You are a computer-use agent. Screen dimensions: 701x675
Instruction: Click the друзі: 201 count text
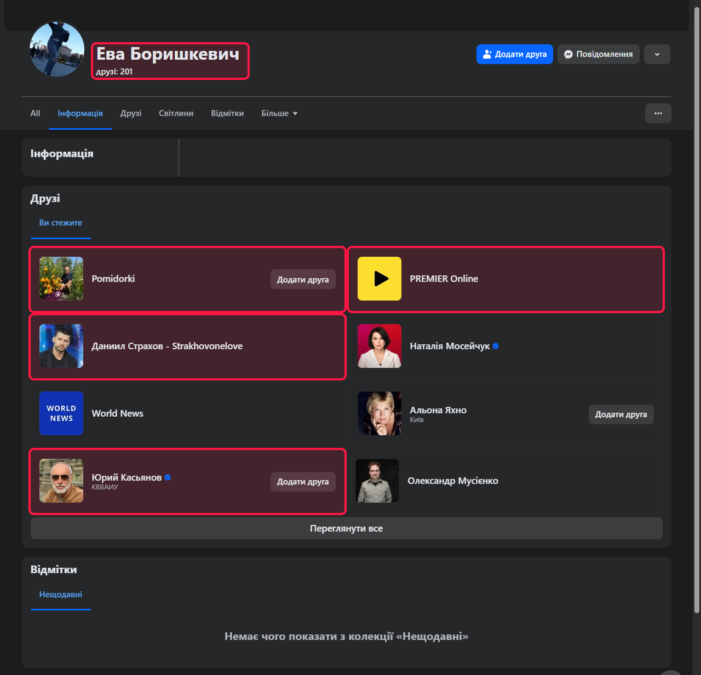coord(114,72)
